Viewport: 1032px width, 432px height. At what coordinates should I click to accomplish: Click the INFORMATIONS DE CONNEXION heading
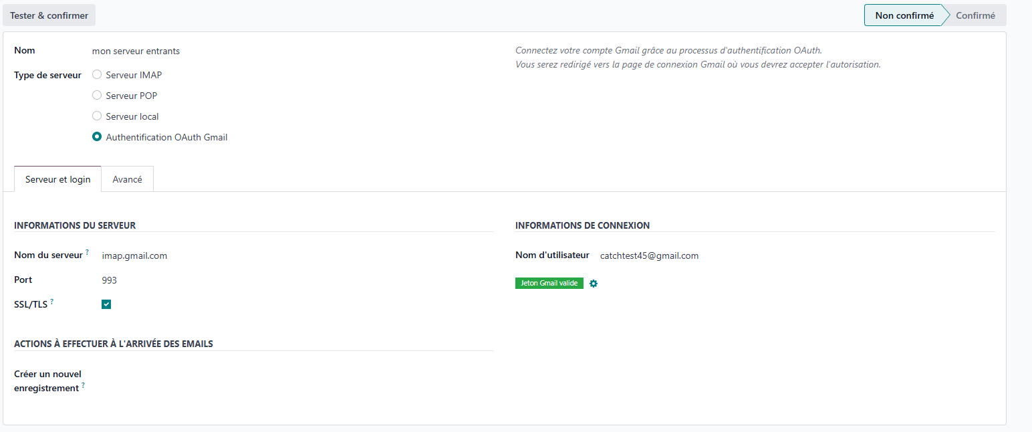tap(583, 225)
